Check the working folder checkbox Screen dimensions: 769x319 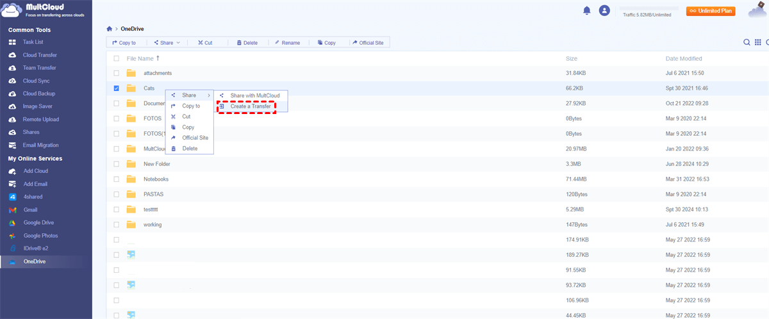point(117,224)
